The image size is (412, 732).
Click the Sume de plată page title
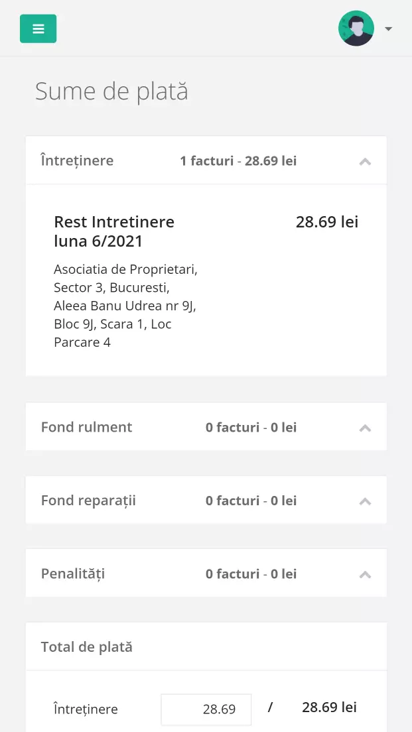(111, 91)
